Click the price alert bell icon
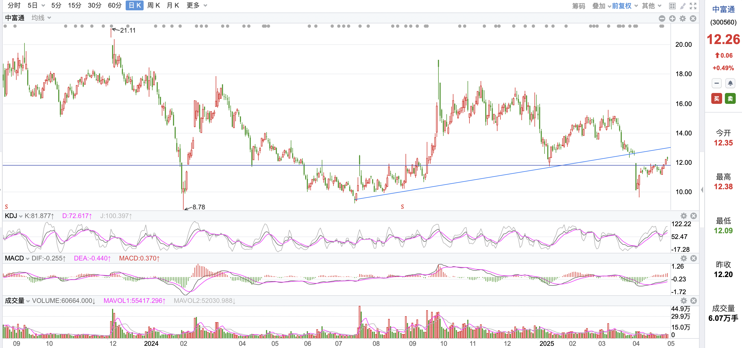The image size is (742, 348). [x=730, y=83]
